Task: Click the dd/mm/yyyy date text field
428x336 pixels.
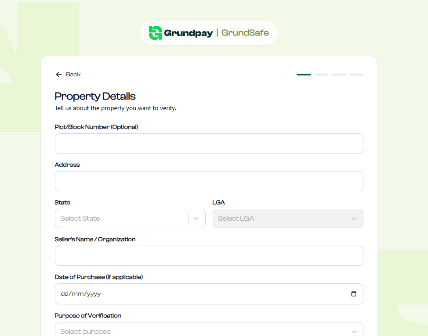Action: tap(81, 294)
